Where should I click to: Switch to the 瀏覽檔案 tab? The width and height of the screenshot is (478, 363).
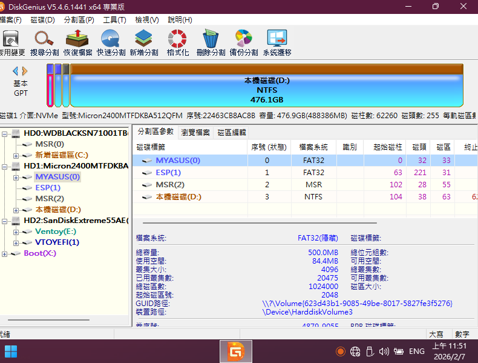click(195, 133)
